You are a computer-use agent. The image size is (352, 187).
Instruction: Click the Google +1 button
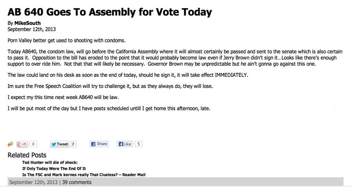(22, 144)
